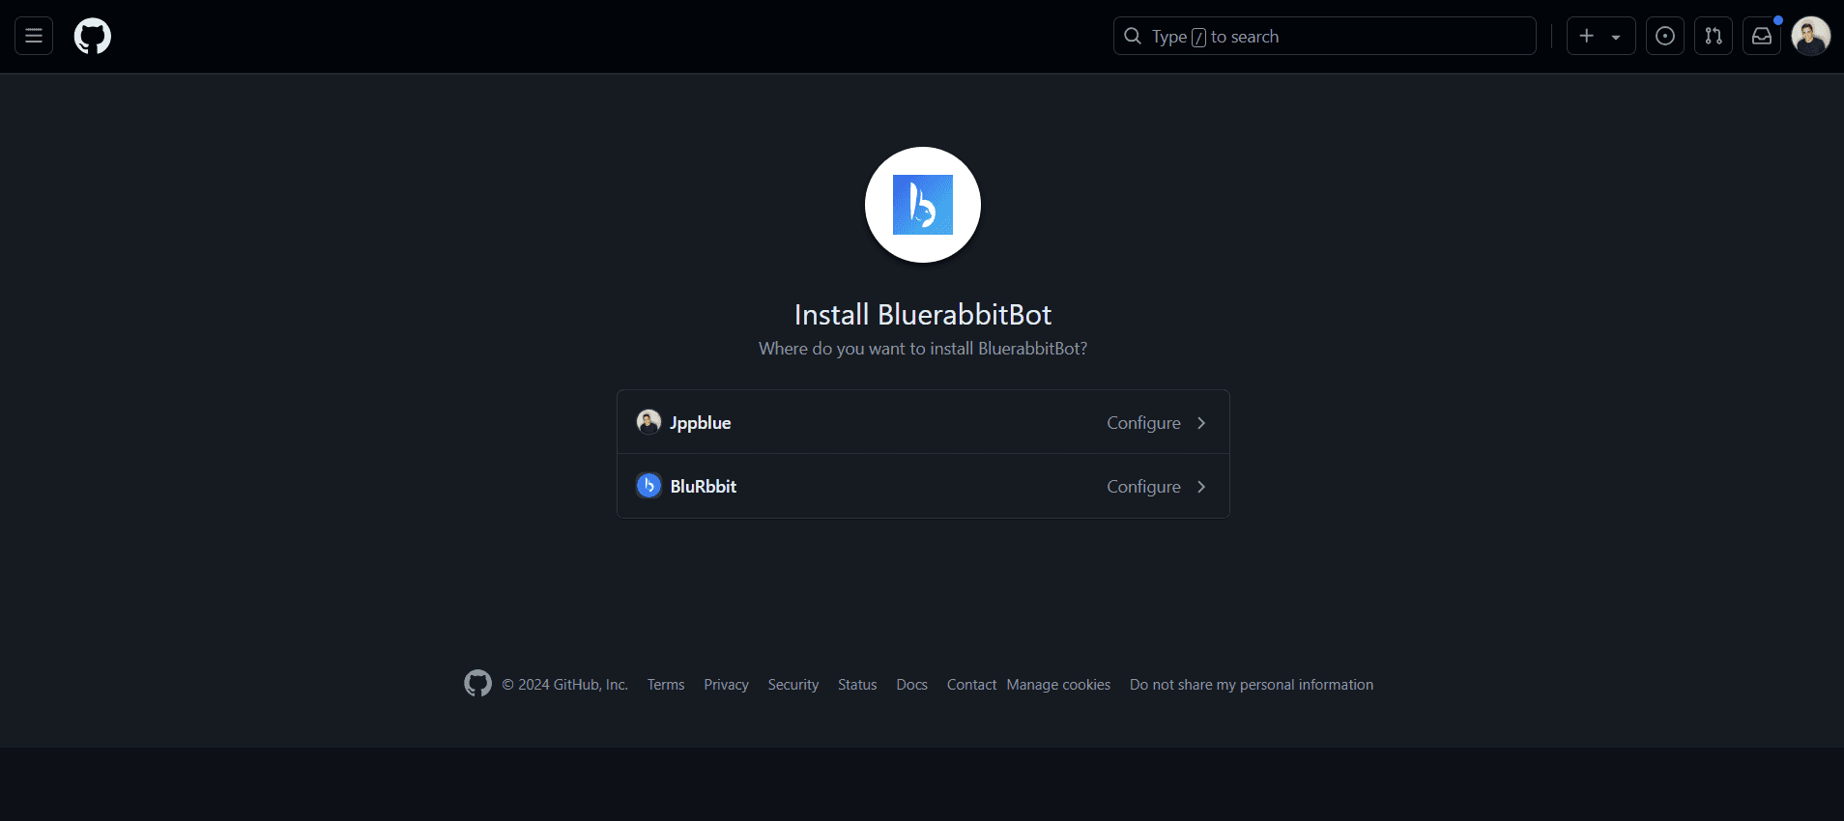
Task: Open the create new plus button
Action: 1600,37
